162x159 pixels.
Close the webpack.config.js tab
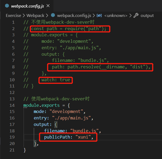coord(48,6)
